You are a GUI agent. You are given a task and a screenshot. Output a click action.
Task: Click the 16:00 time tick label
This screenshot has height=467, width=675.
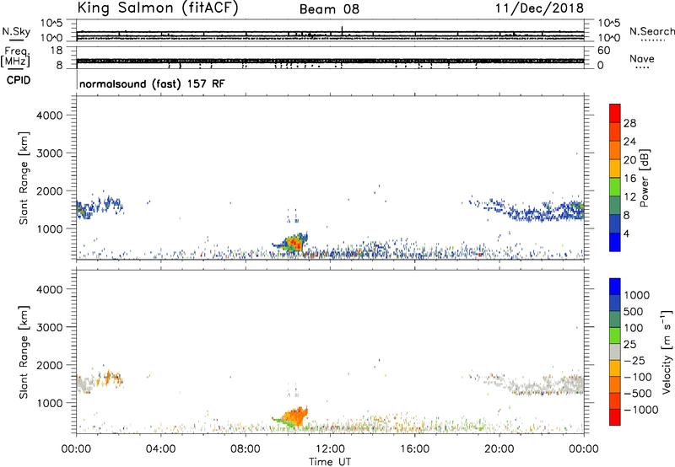414,449
